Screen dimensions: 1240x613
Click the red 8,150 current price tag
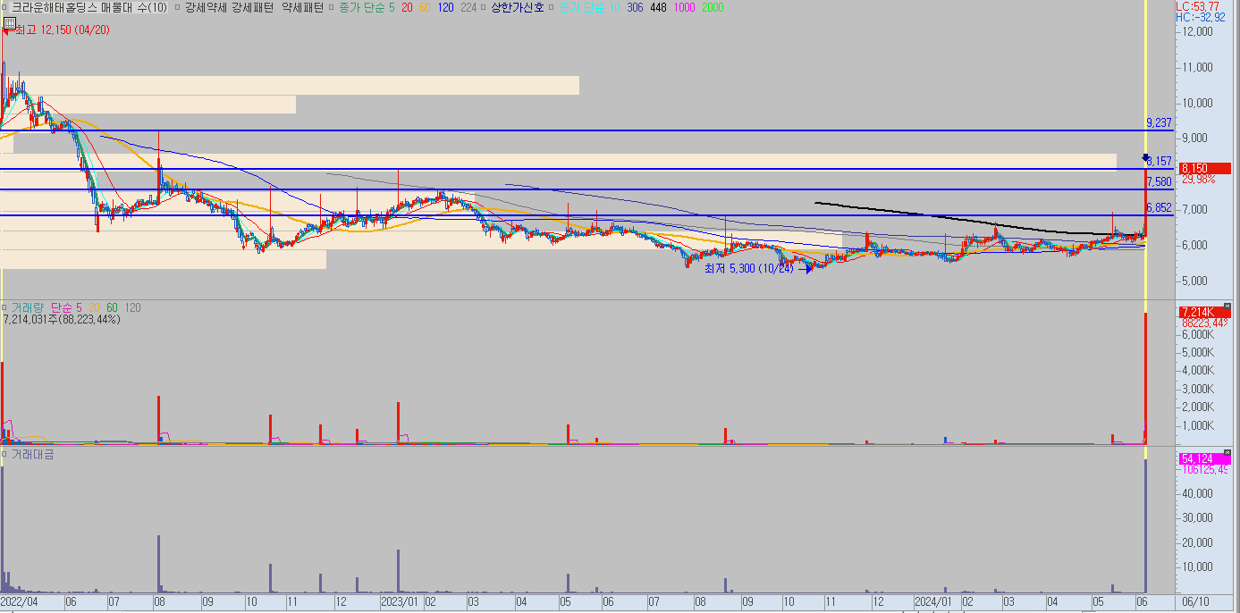(x=1203, y=169)
